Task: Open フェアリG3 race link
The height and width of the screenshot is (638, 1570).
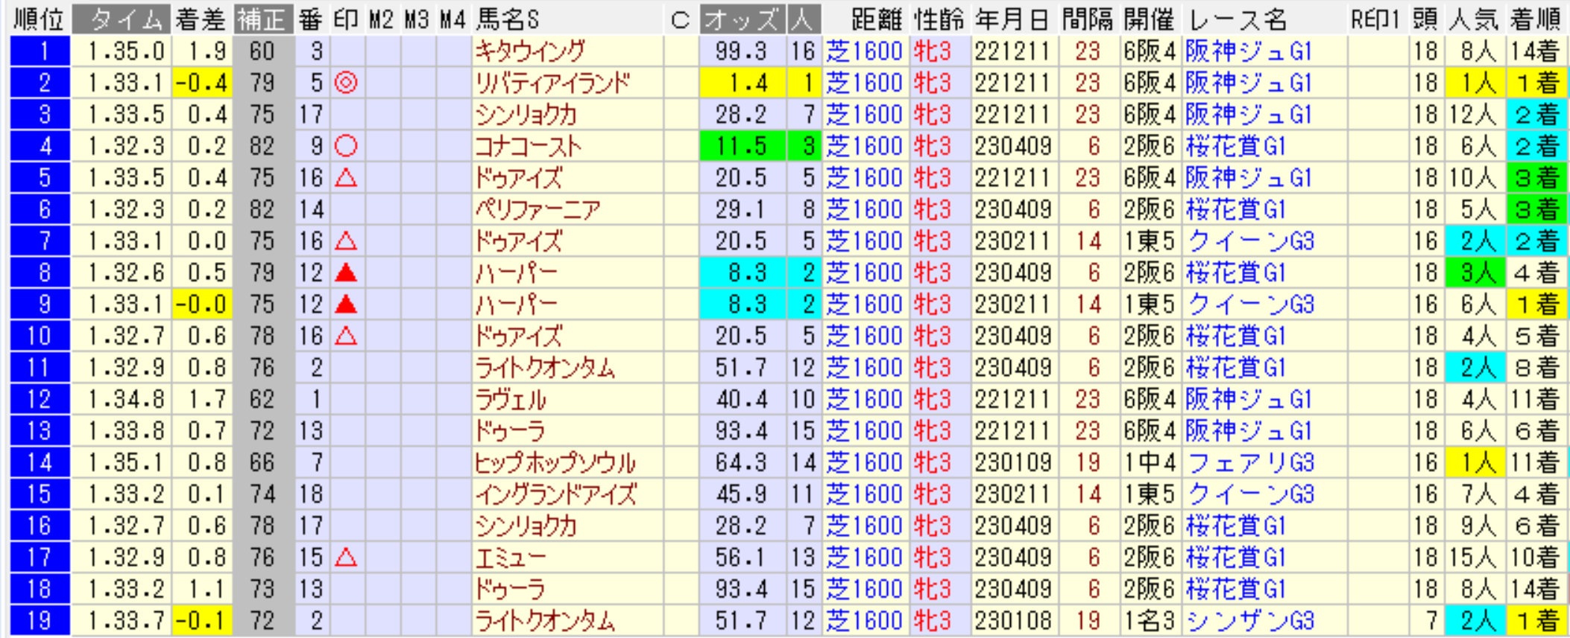Action: (1250, 462)
